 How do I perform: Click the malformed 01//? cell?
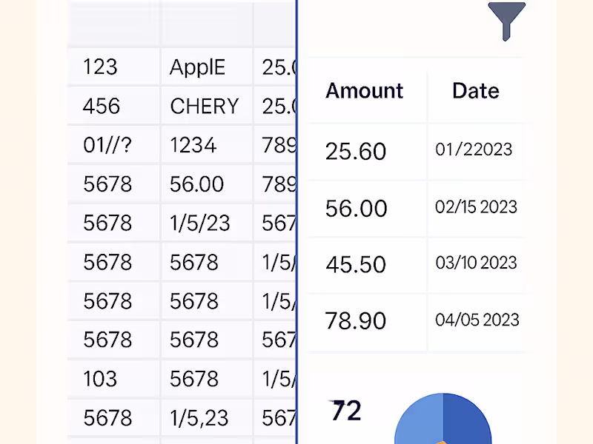107,145
